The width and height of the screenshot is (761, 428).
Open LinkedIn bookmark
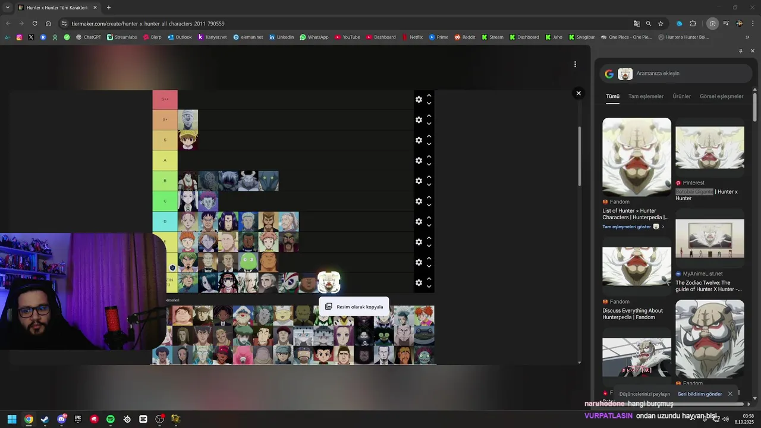point(281,37)
